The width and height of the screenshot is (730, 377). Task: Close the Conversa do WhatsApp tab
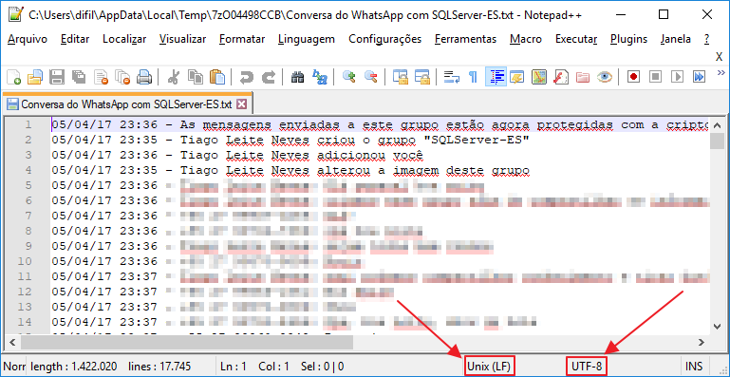pos(241,104)
